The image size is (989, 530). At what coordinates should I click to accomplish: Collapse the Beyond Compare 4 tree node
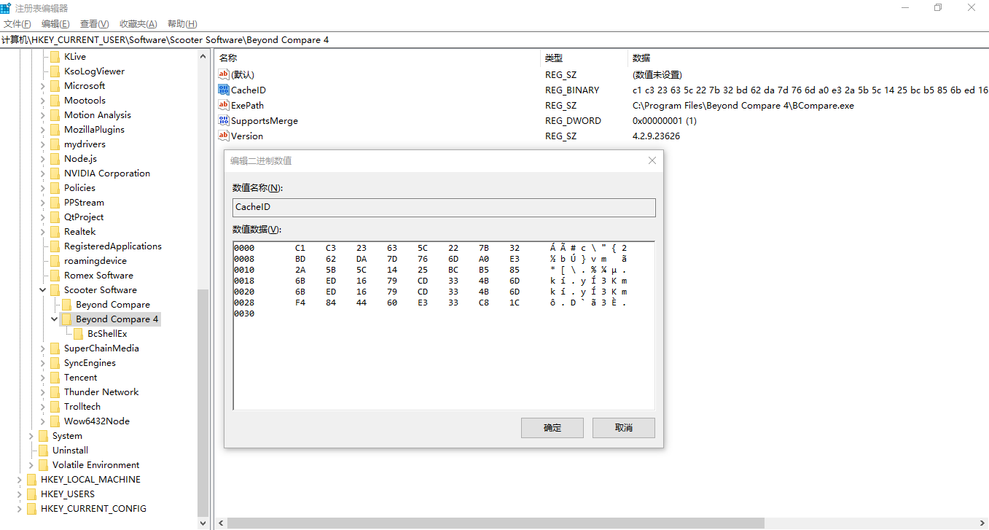click(55, 319)
